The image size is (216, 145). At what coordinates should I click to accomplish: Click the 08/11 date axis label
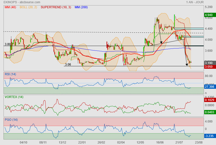click(43, 142)
